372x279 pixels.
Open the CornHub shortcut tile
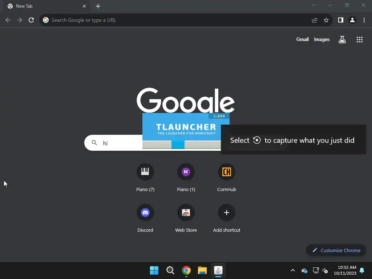[227, 177]
